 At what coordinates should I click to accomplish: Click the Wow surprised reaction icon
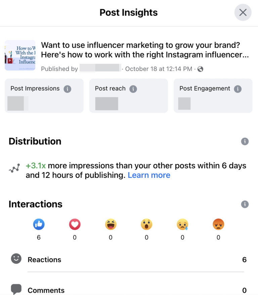pyautogui.click(x=146, y=224)
